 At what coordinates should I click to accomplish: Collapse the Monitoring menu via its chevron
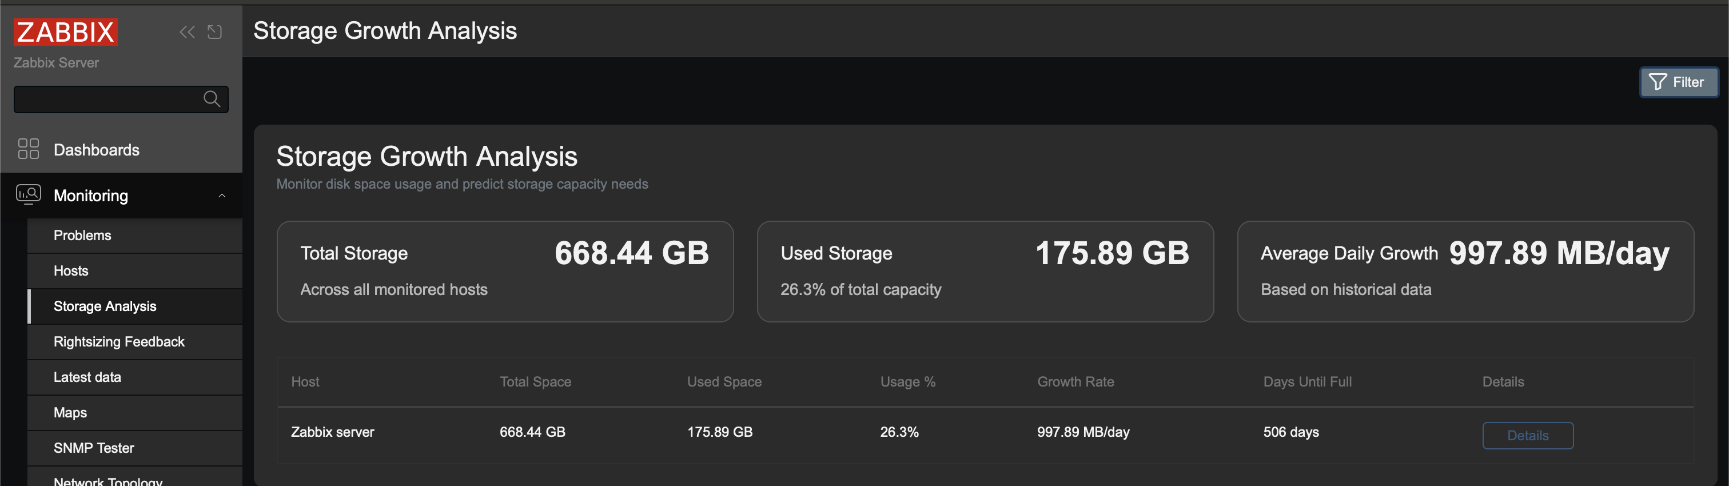point(222,196)
